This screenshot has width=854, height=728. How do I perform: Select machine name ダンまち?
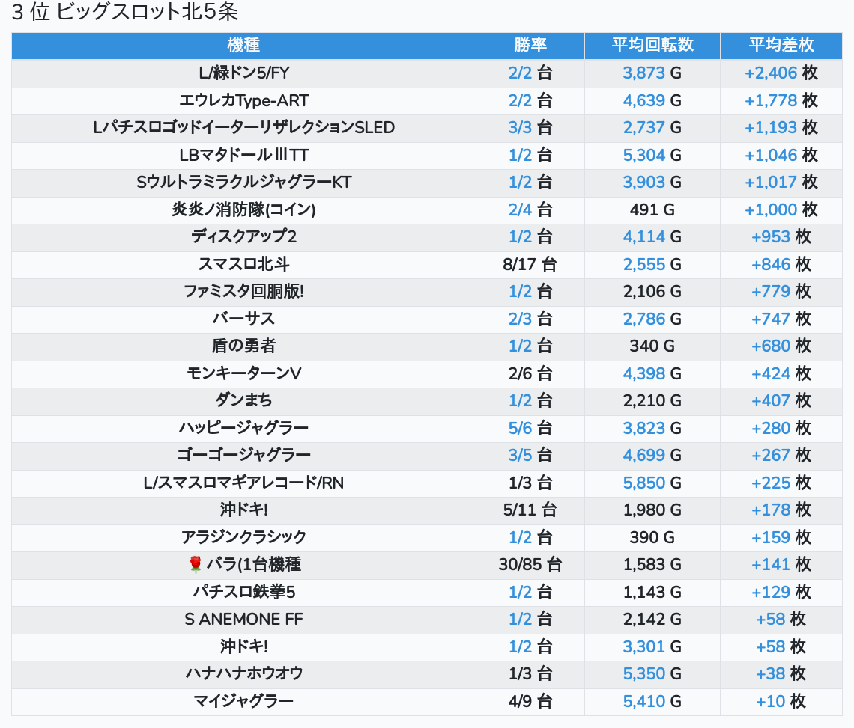[x=243, y=400]
